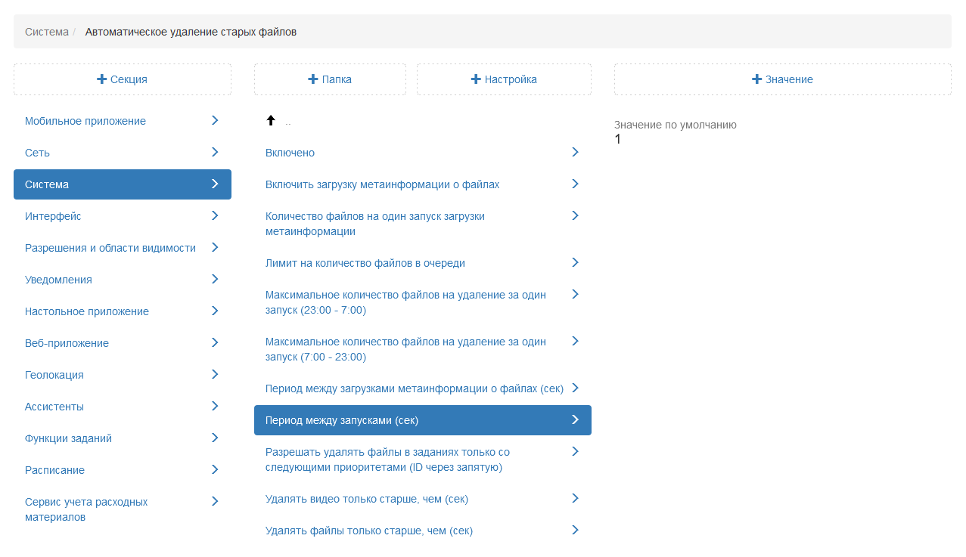Open the Сеть section
Viewport: 966px width, 557px height.
click(x=38, y=153)
